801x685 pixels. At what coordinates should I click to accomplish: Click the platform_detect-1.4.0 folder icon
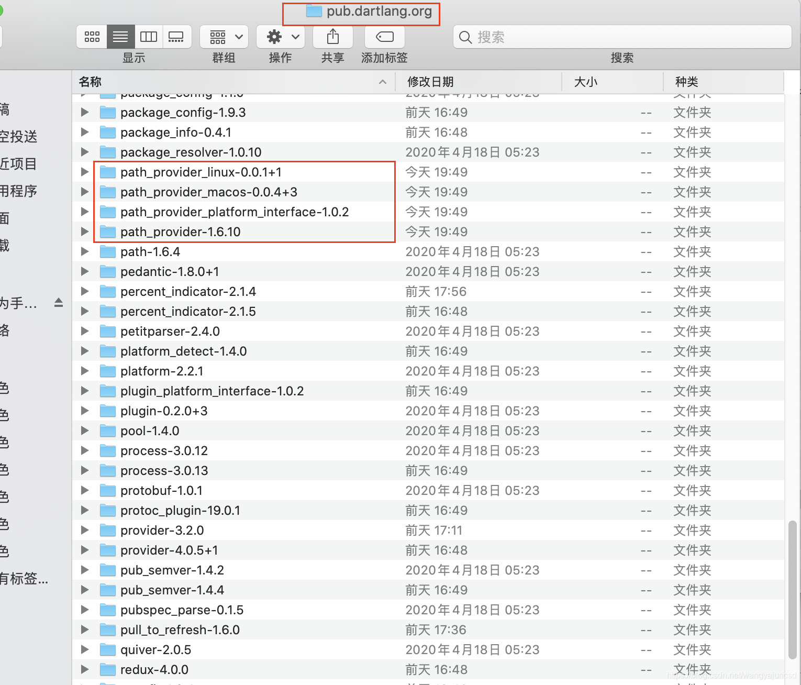tap(108, 351)
